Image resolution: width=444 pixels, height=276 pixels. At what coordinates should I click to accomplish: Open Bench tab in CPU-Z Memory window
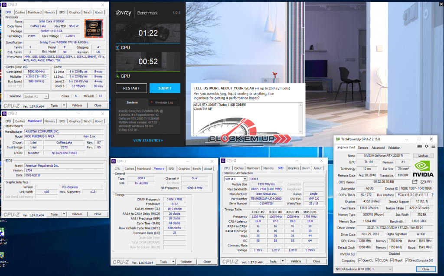196,169
